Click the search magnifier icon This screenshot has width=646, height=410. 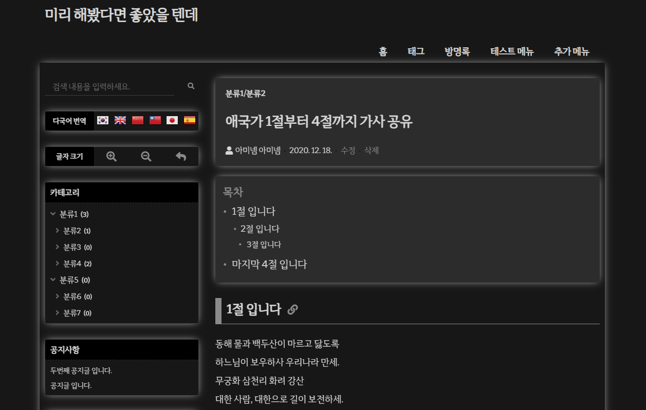191,86
